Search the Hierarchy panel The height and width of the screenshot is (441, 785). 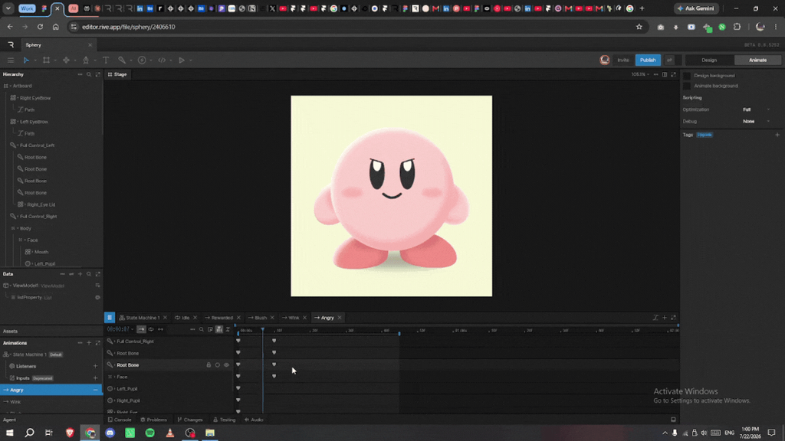[89, 74]
